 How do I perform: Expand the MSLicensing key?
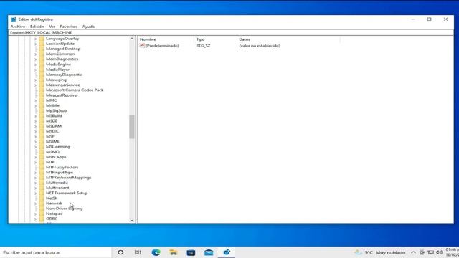point(35,147)
